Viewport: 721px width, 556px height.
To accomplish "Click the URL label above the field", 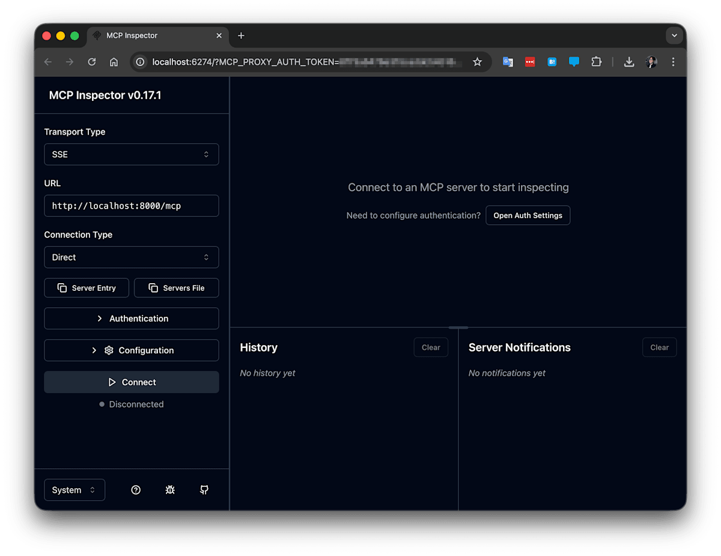I will click(52, 183).
